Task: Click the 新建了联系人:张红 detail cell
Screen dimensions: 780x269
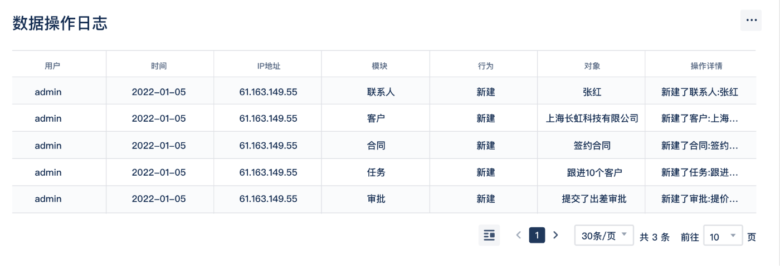Action: (700, 92)
